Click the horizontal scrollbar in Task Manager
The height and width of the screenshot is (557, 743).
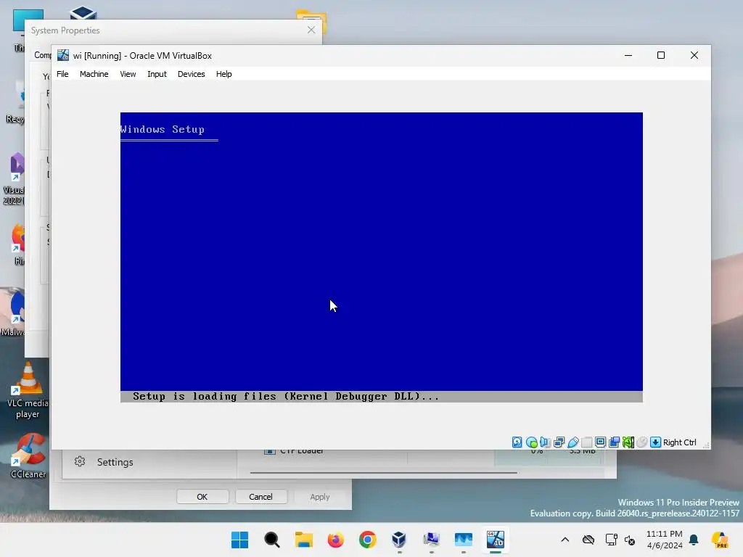click(x=384, y=472)
